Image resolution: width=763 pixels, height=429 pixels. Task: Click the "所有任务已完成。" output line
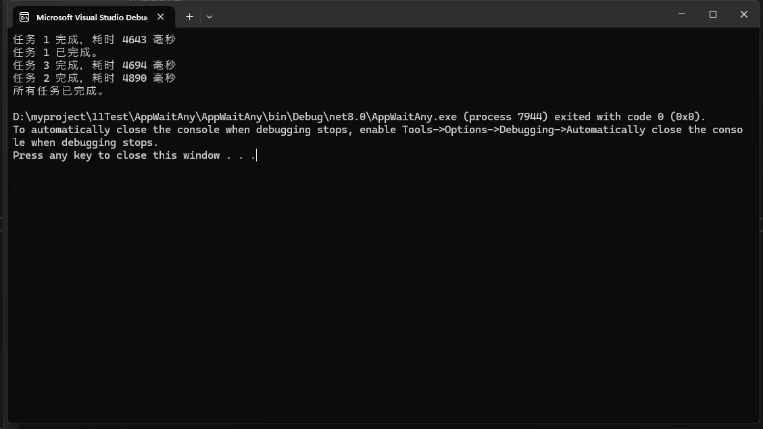coord(59,91)
